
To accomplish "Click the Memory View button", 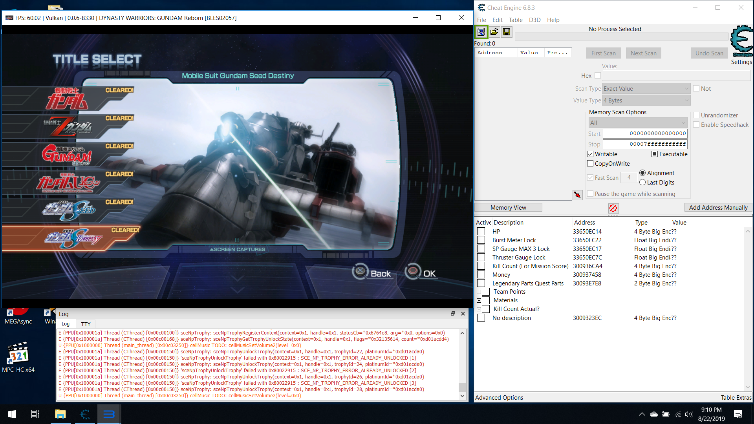I will coord(508,208).
